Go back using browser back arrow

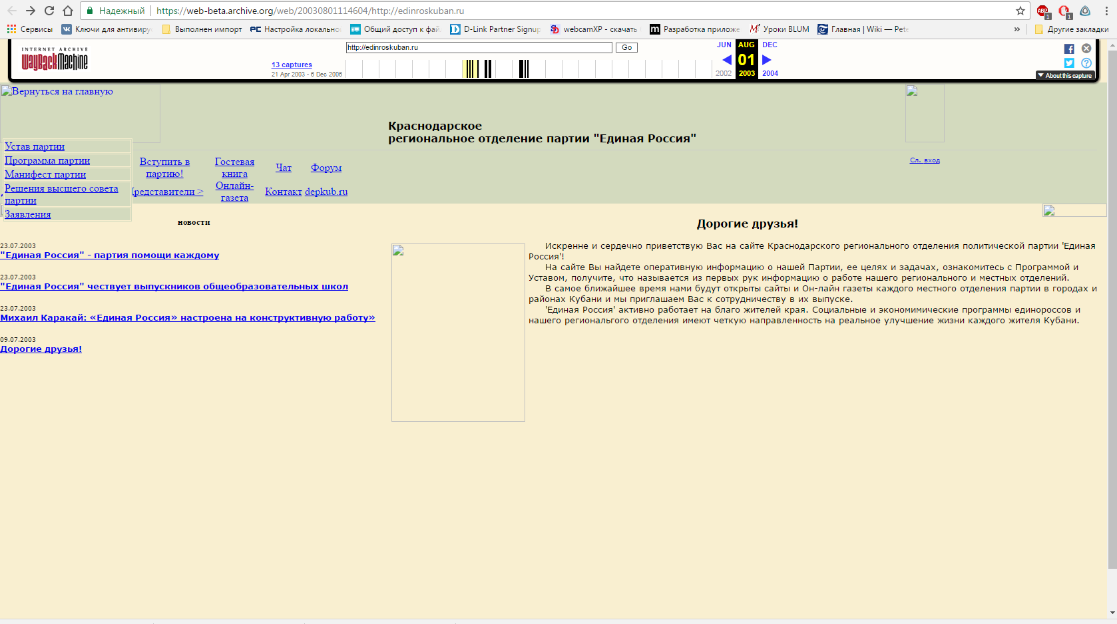tap(12, 11)
